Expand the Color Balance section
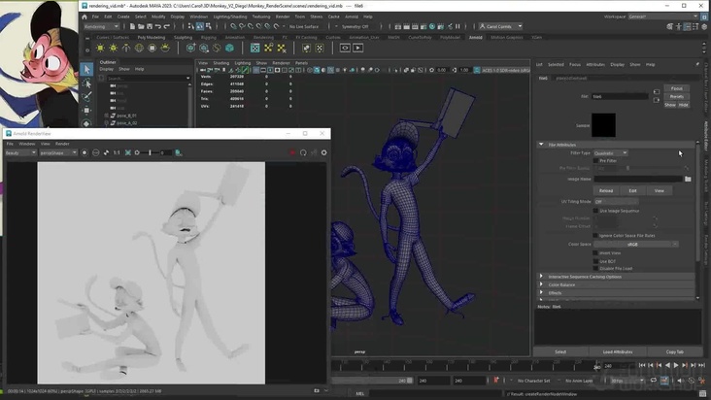 coord(541,284)
